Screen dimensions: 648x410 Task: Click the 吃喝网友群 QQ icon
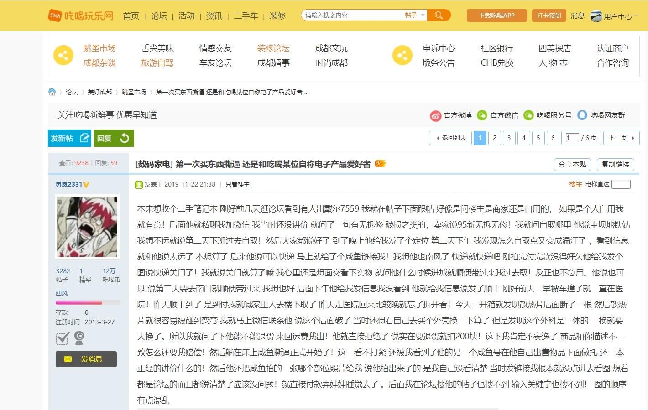pyautogui.click(x=582, y=115)
